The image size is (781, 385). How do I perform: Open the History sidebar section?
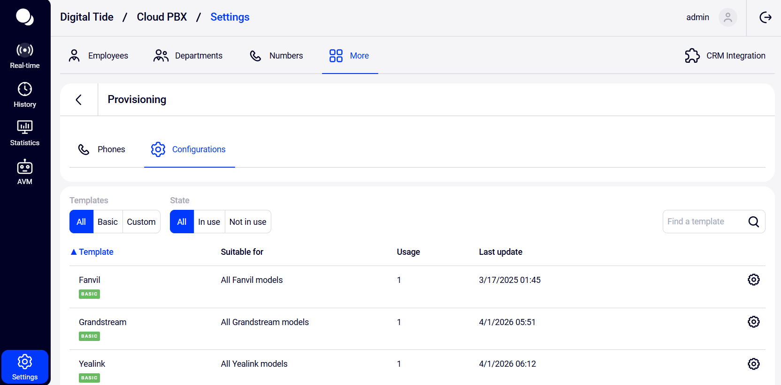(x=25, y=95)
